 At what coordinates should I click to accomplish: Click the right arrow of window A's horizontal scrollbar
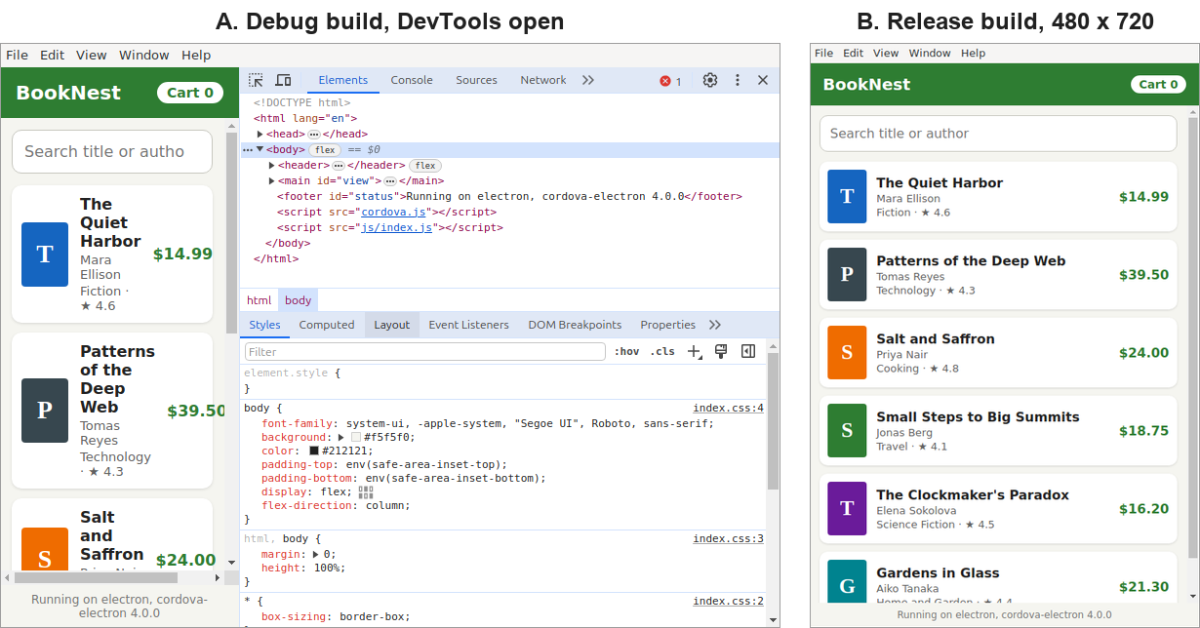point(219,577)
